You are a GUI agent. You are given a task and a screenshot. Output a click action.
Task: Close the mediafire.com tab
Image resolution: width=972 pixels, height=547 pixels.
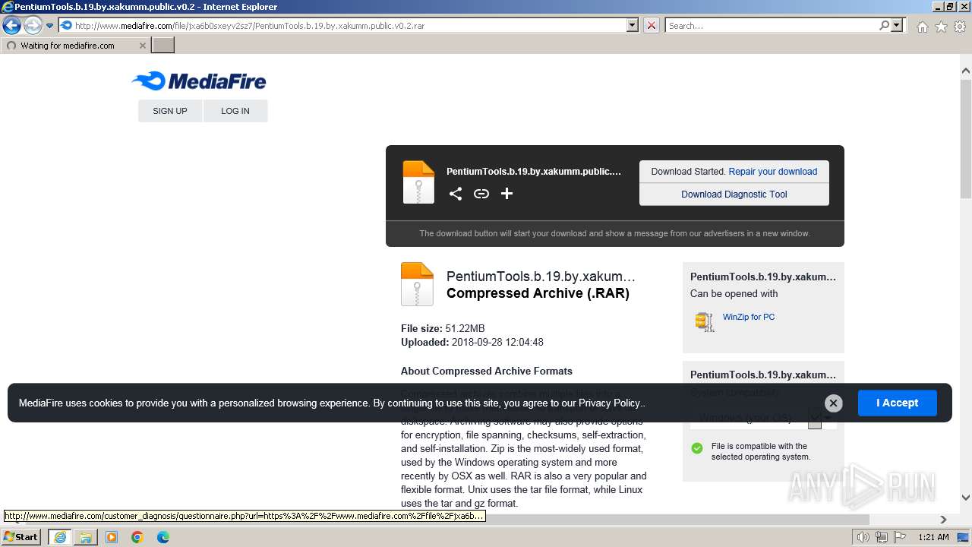click(142, 46)
